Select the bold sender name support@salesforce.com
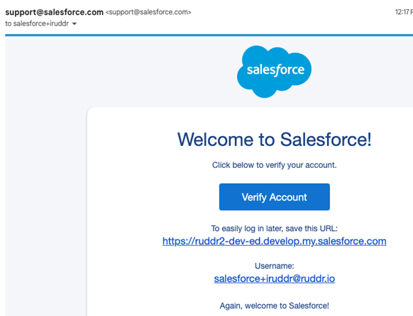This screenshot has height=316, width=413. [54, 12]
